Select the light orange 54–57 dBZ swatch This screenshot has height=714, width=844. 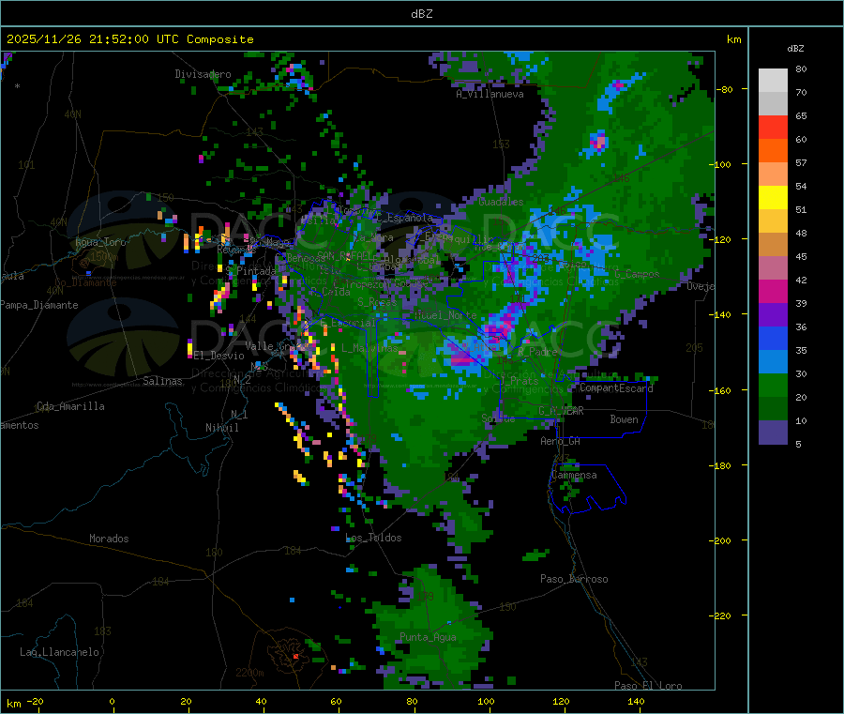point(773,174)
